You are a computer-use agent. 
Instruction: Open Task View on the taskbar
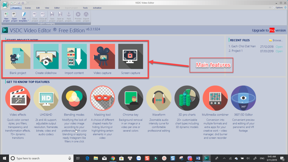(78, 158)
